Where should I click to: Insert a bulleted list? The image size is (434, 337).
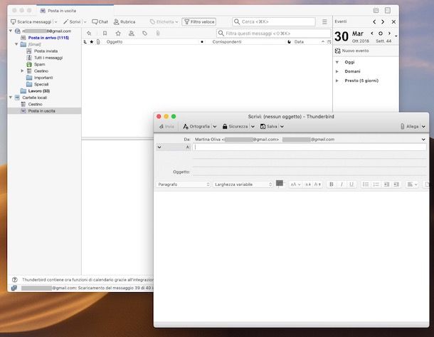click(x=366, y=185)
